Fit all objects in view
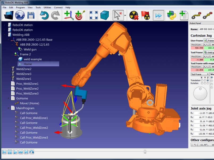 [94, 15]
